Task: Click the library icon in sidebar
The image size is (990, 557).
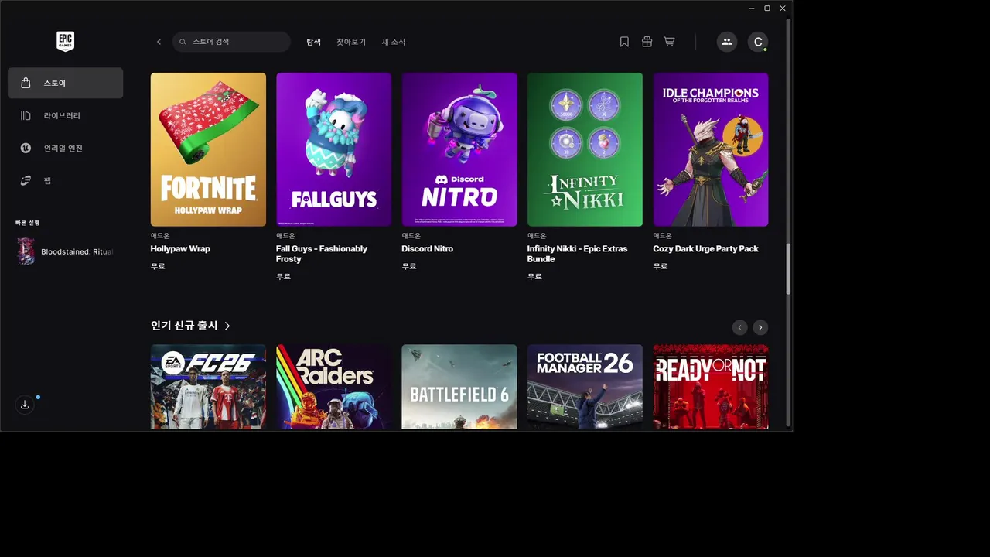Action: click(26, 115)
